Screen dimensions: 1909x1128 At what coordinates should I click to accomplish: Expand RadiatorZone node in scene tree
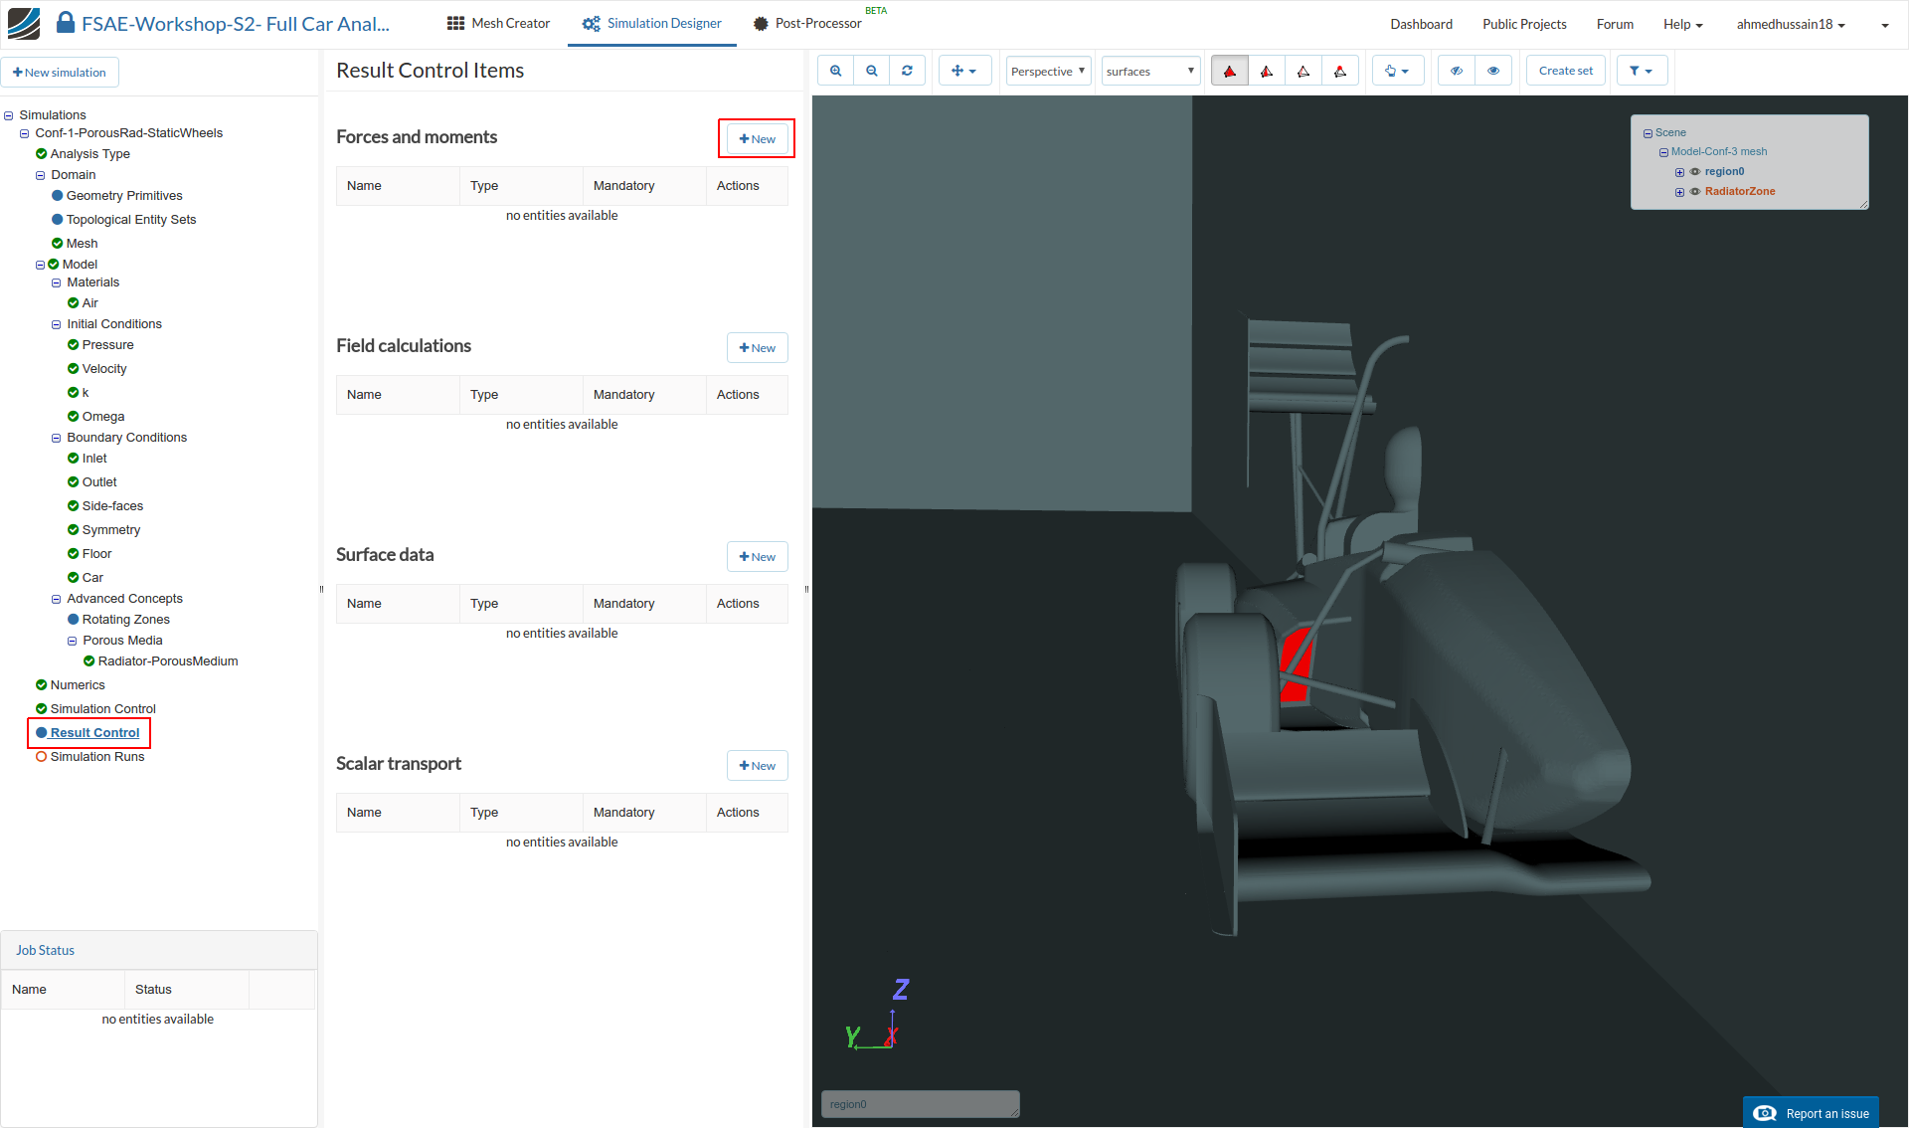pos(1679,192)
